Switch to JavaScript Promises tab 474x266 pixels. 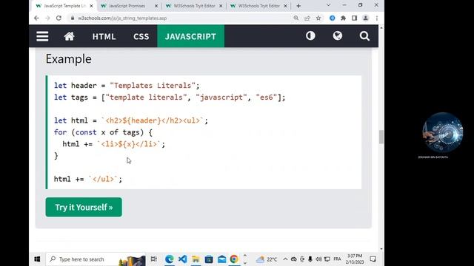[127, 6]
